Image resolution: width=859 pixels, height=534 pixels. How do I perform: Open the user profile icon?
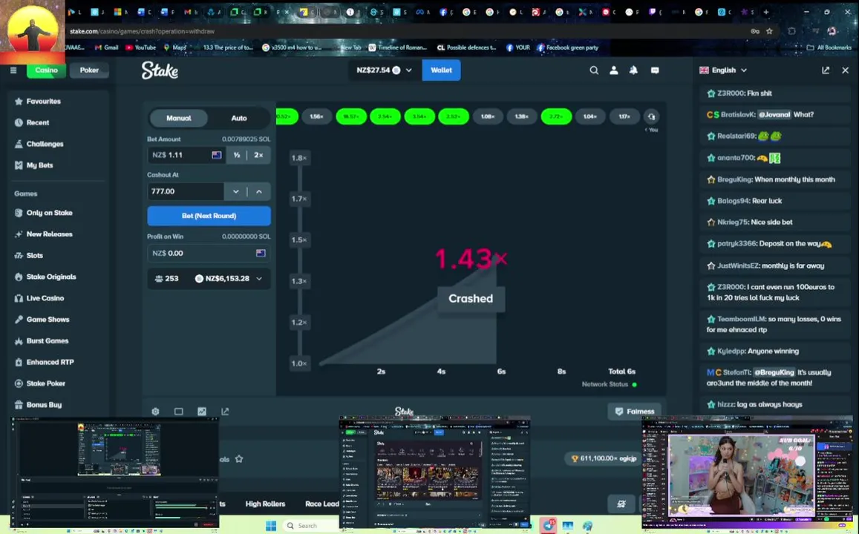pyautogui.click(x=613, y=70)
